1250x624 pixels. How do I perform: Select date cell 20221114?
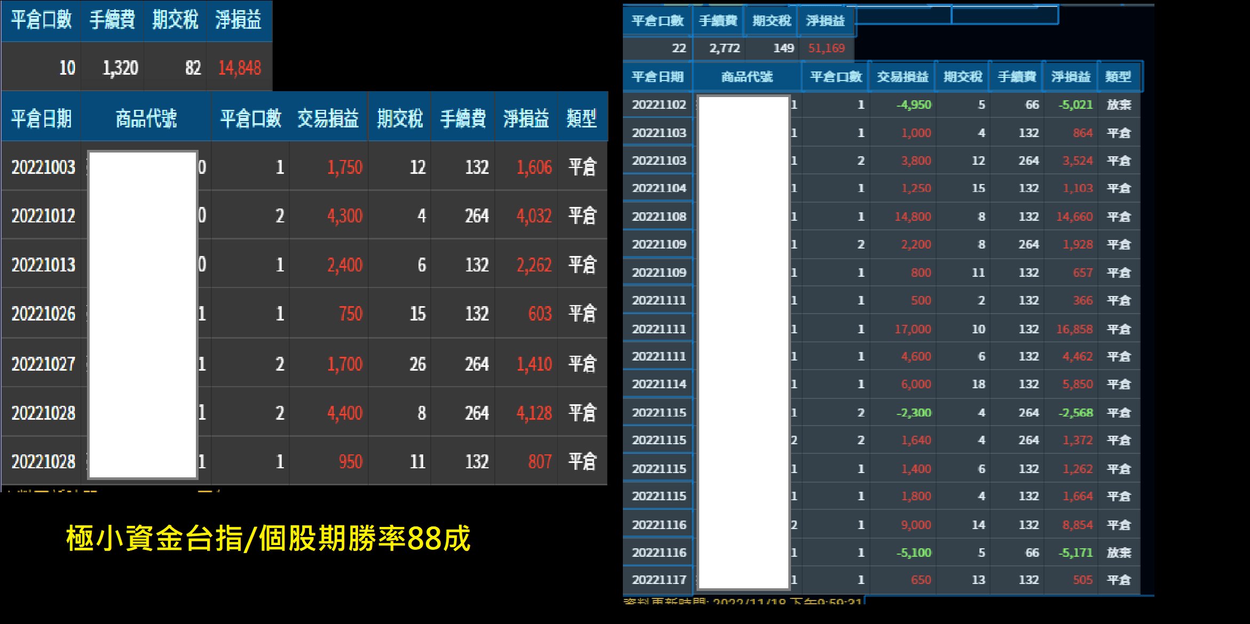pyautogui.click(x=659, y=384)
